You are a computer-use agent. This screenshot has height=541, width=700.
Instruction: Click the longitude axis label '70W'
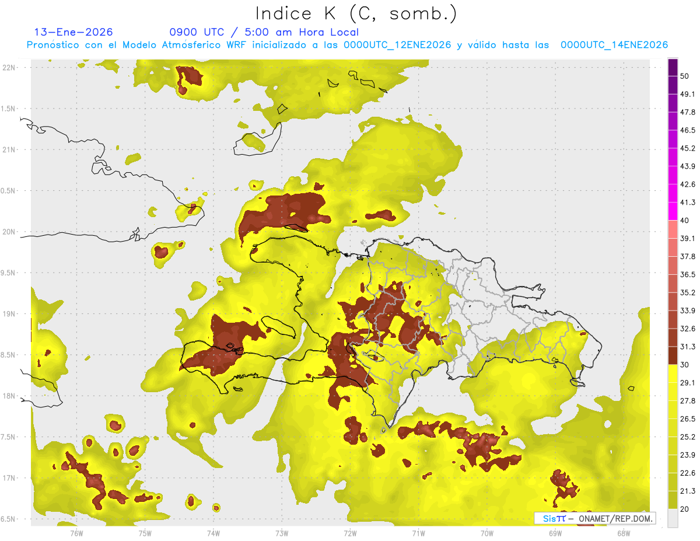(x=487, y=533)
